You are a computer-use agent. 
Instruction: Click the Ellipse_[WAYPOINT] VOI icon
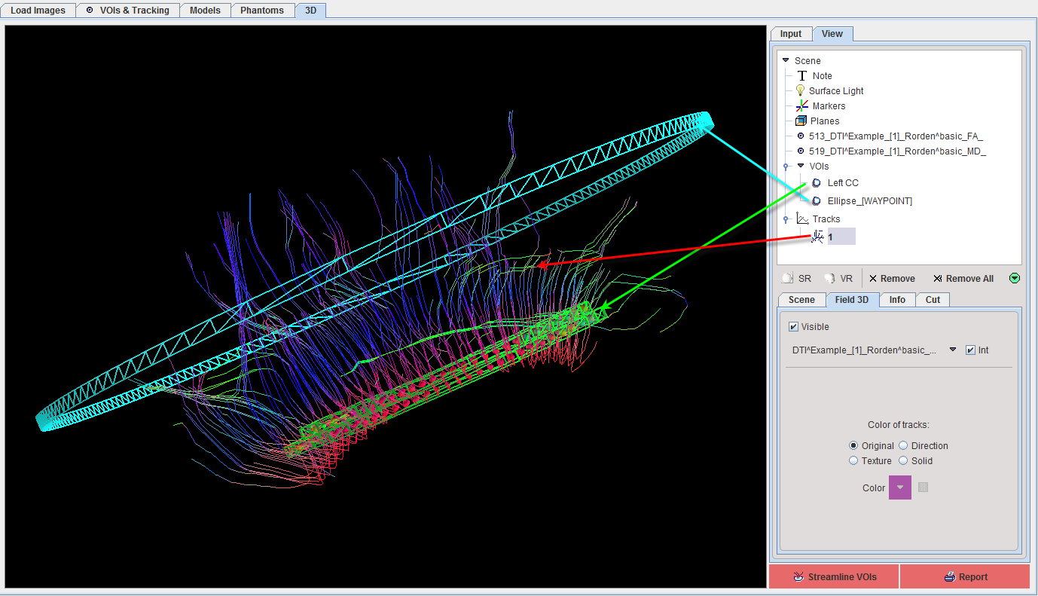(x=817, y=201)
